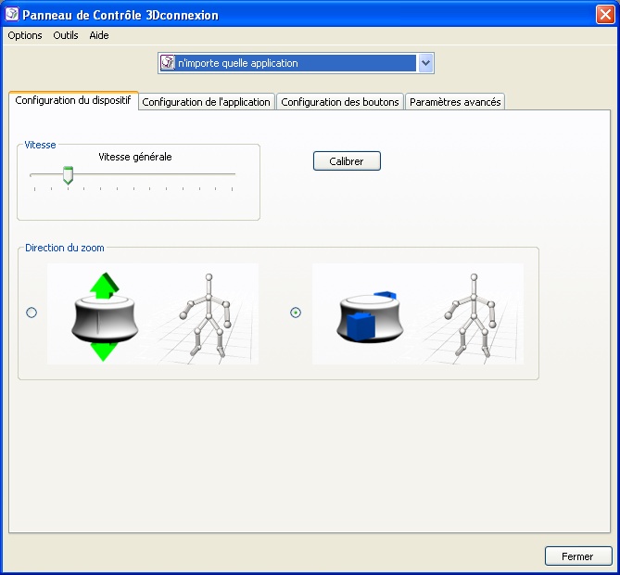
Task: Click the "Direction du zoom" group label
Action: coord(65,248)
